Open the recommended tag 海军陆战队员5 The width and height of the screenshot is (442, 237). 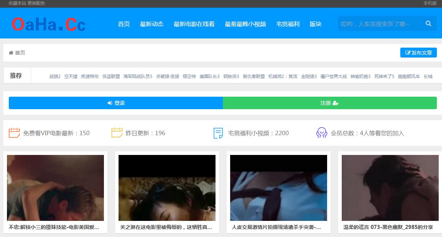[x=138, y=77]
